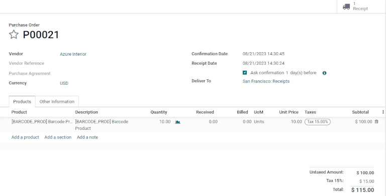Edit the confirmation days value 1
Viewport: 386px width, 196px height.
coord(287,73)
